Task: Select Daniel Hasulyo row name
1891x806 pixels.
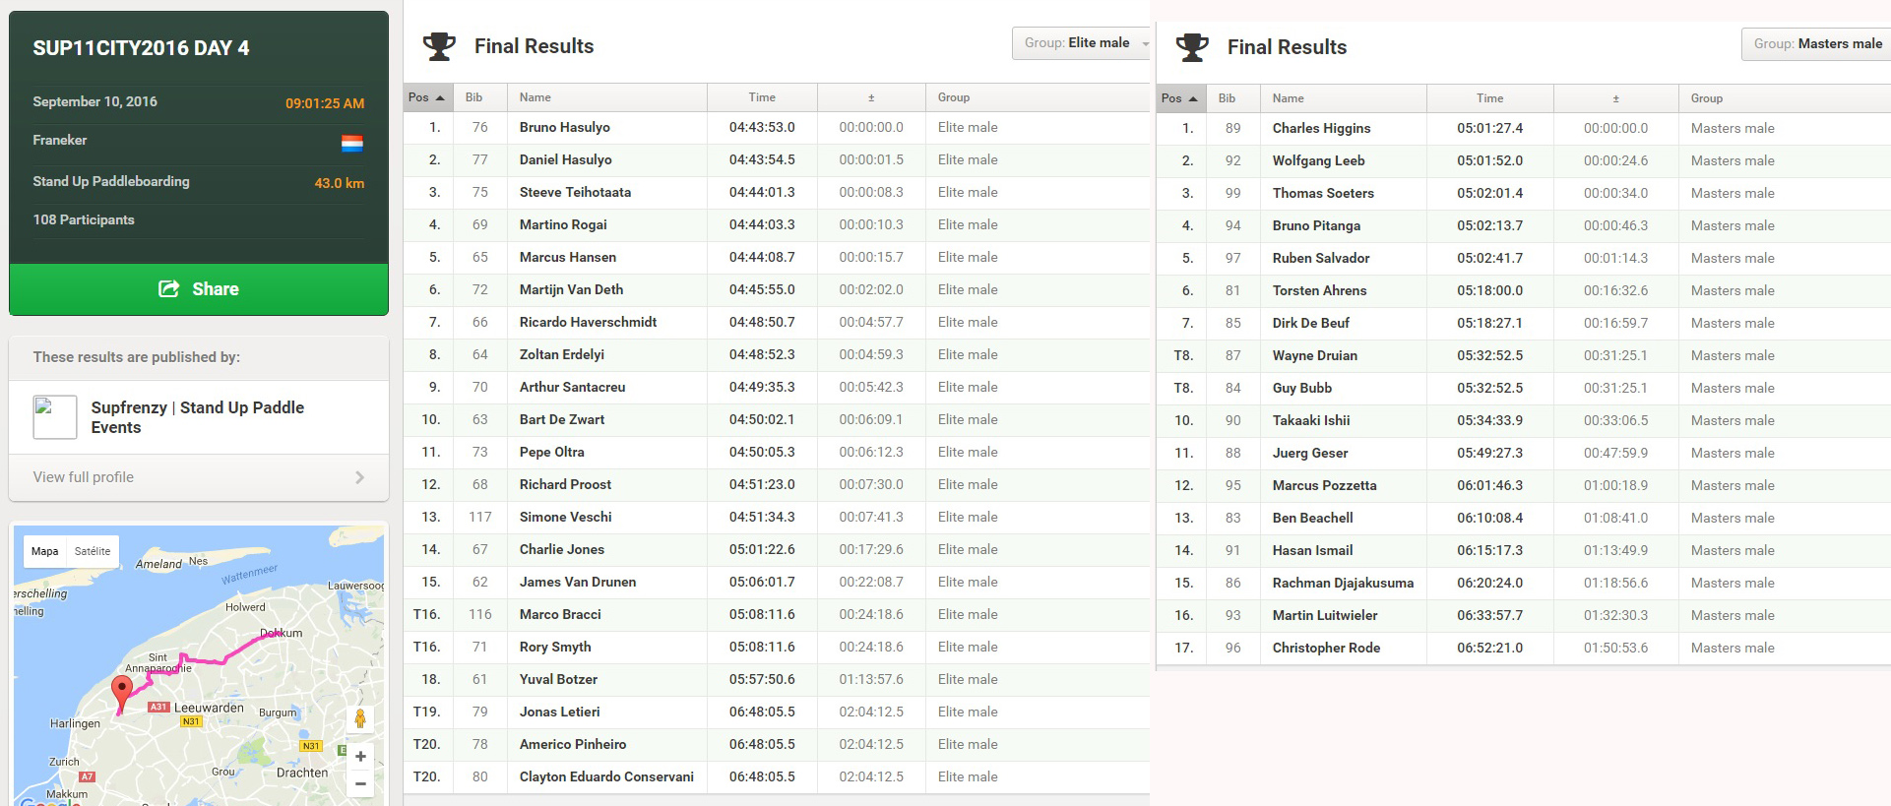Action: pos(566,159)
